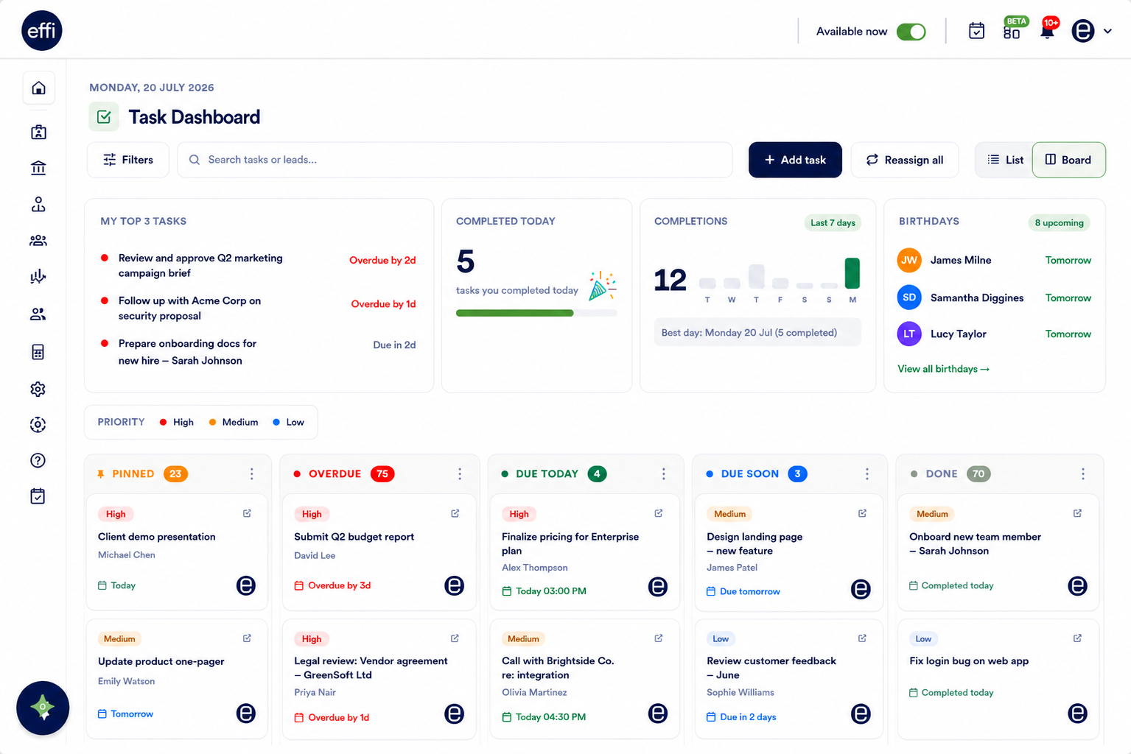Open Design landing page external link icon
1131x754 pixels.
pyautogui.click(x=862, y=513)
